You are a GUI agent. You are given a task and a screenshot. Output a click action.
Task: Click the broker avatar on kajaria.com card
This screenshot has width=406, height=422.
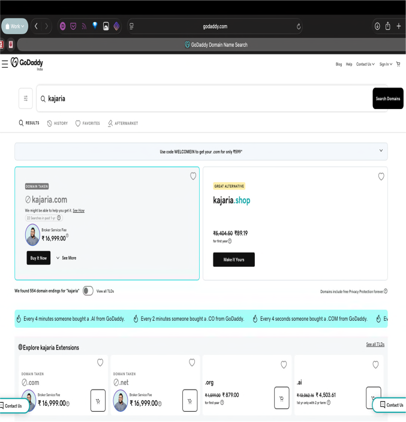pos(32,235)
